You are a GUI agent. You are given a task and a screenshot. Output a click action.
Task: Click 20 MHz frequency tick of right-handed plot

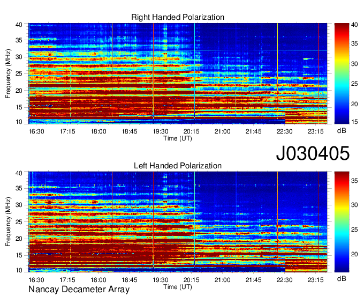click(x=19, y=91)
